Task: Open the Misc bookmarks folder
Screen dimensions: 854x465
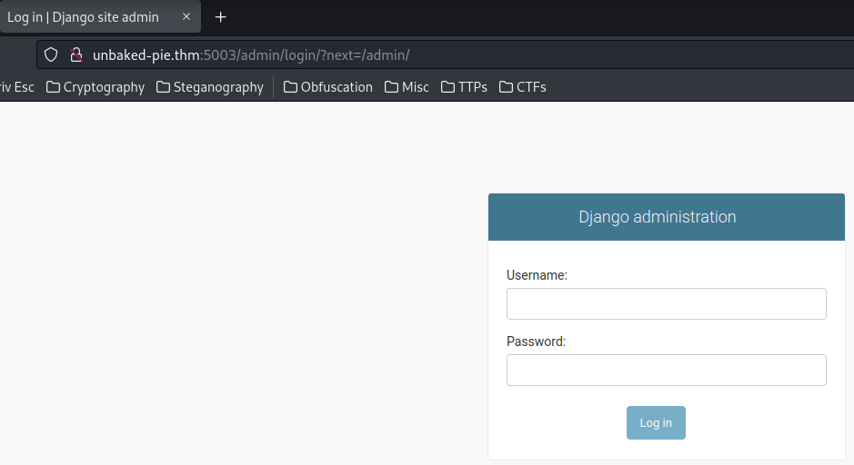Action: [x=407, y=87]
